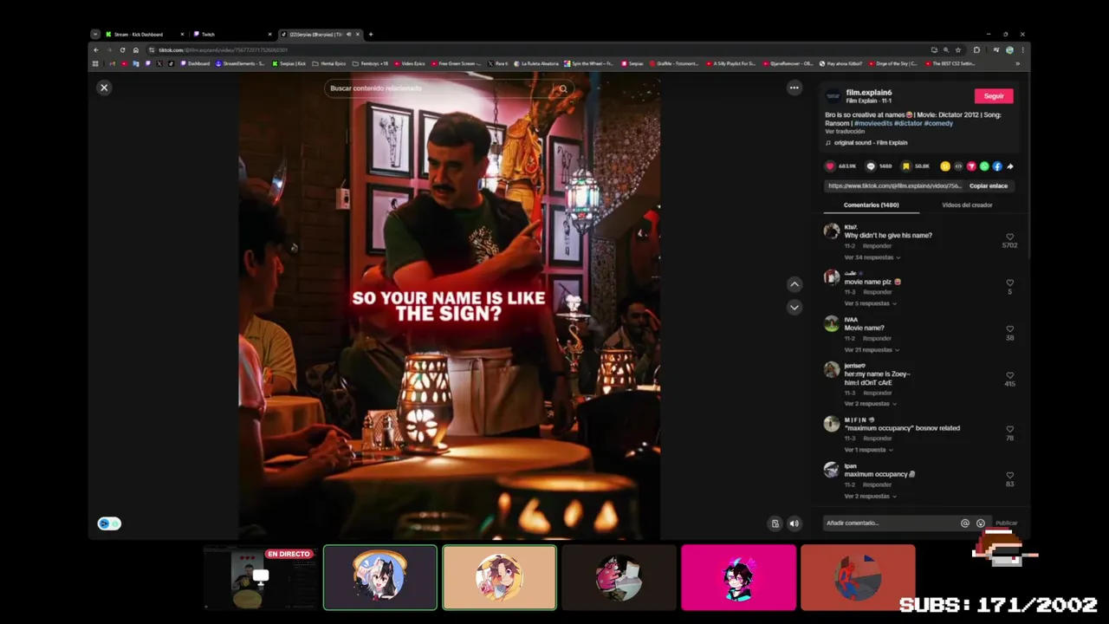Close the TikTok video viewer with the X
This screenshot has width=1109, height=624.
point(104,88)
